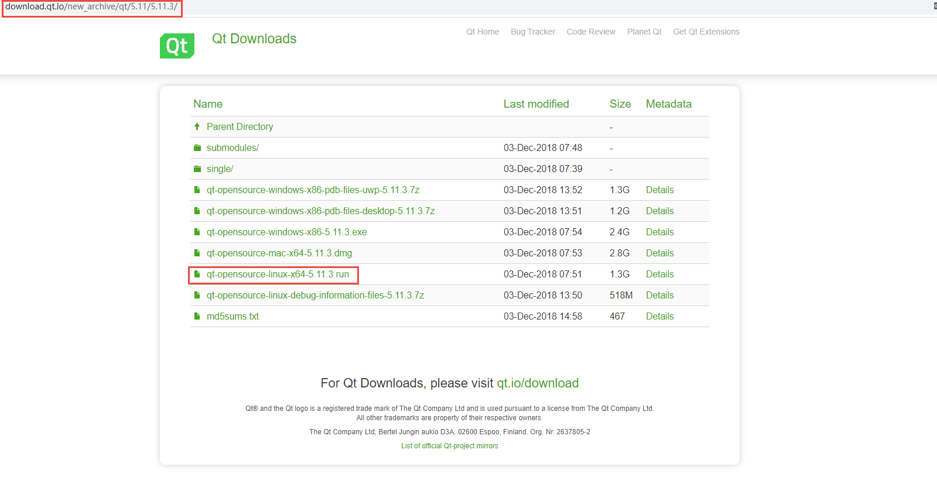Sort the listing by the Name column header

[x=208, y=104]
